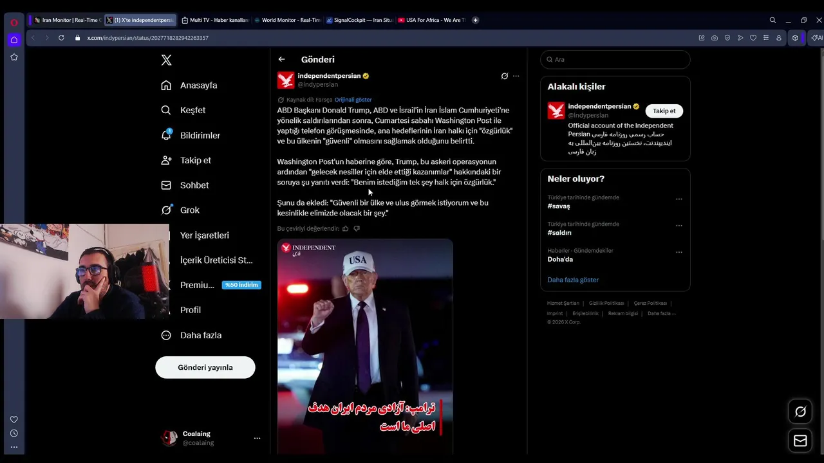This screenshot has height=463, width=824.
Task: Open floating Grok button at bottom right
Action: click(800, 412)
